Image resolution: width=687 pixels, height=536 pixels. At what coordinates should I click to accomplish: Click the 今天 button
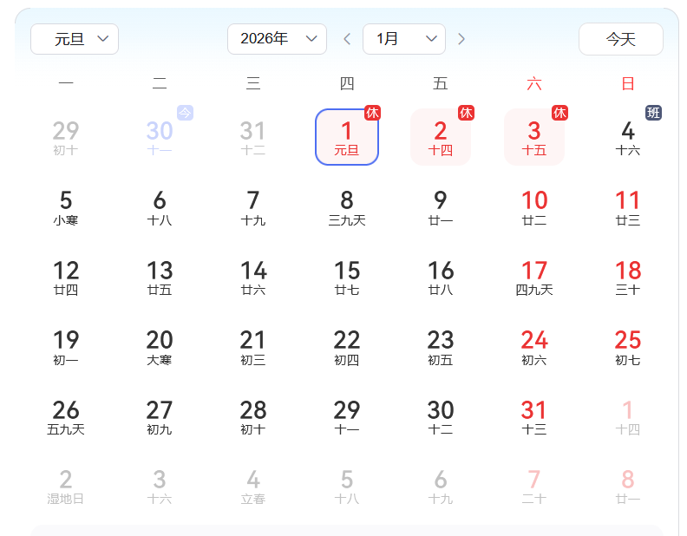coord(620,39)
